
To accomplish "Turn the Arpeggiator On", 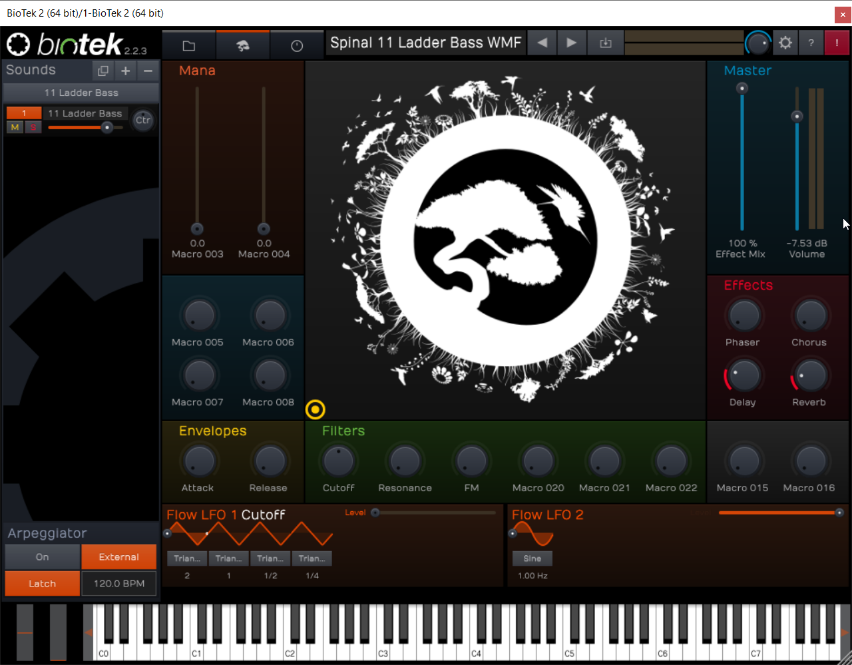I will [x=42, y=557].
